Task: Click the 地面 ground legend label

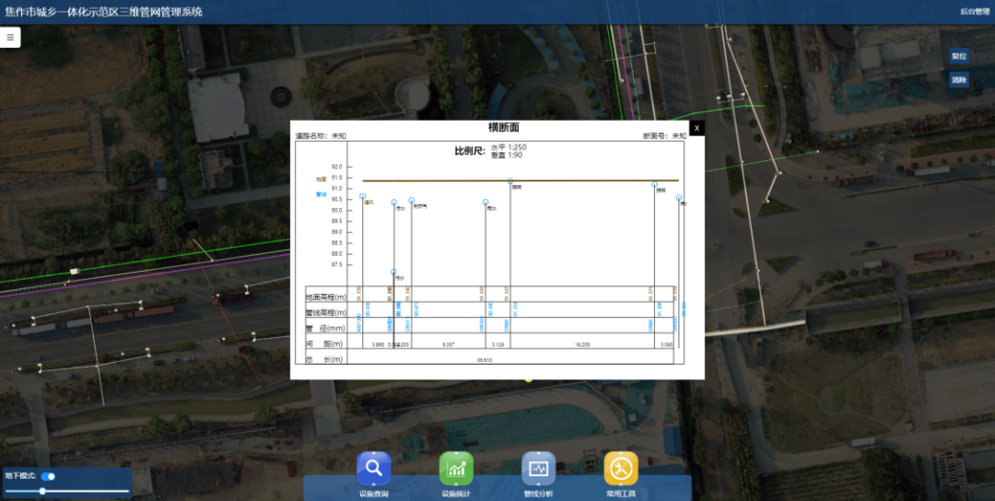Action: tap(321, 179)
